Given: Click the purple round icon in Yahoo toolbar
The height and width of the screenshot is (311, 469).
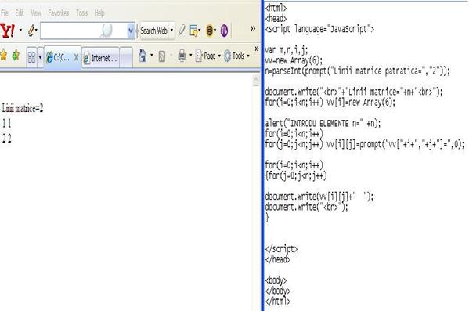Looking at the screenshot, I should [224, 31].
